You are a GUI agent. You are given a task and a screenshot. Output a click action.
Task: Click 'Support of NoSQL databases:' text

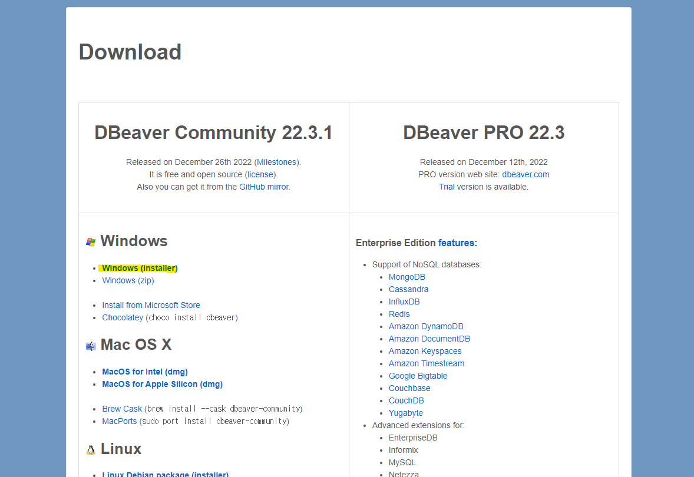pos(427,264)
